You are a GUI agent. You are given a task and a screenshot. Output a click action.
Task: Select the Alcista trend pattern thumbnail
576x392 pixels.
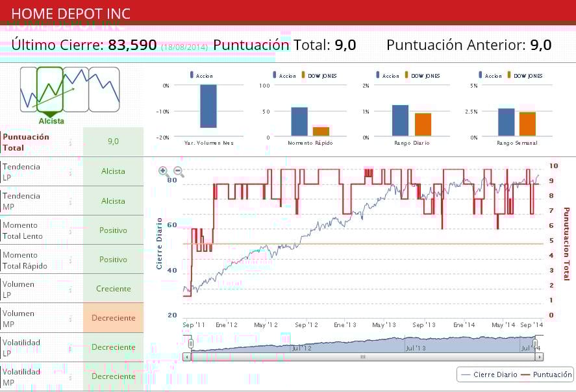[x=50, y=89]
